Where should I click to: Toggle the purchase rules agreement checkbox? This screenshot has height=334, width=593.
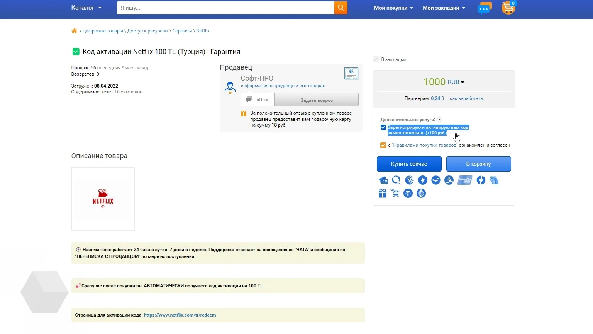click(x=383, y=145)
